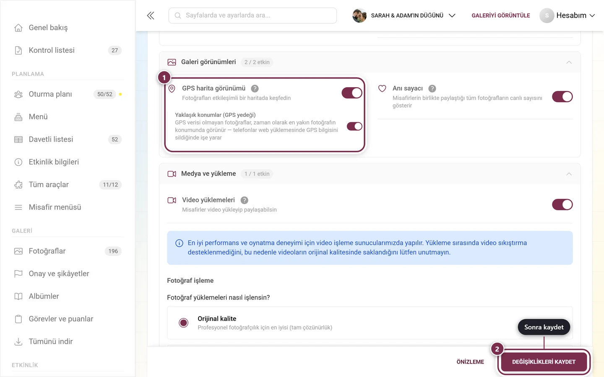The image size is (604, 377).
Task: Click the GPS harita map pin icon
Action: (x=172, y=89)
